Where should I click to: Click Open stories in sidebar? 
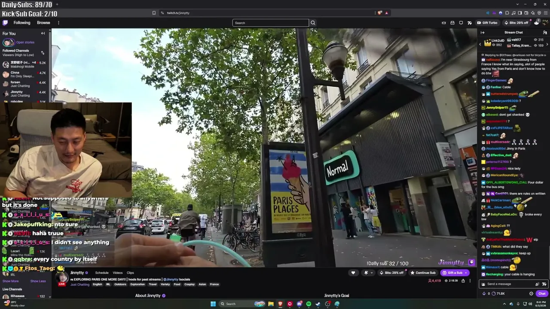[x=25, y=42]
